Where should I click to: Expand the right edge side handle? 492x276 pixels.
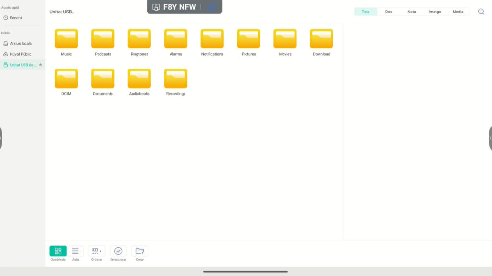click(x=490, y=138)
